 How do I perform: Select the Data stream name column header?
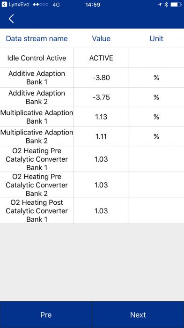pyautogui.click(x=37, y=38)
